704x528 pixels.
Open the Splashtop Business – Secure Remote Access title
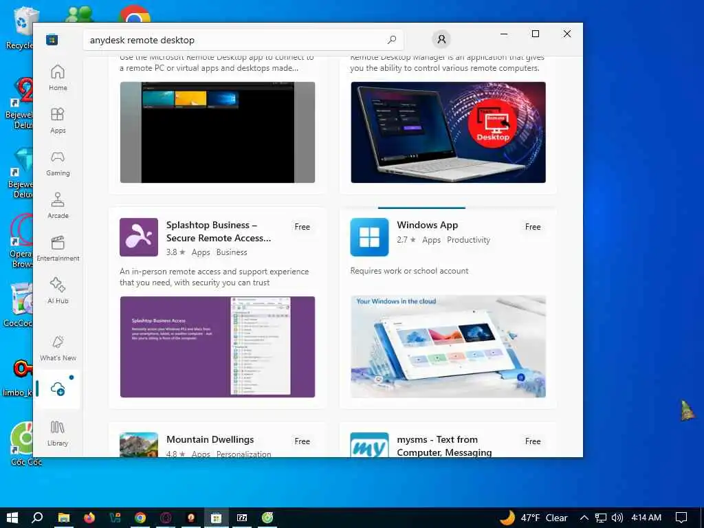(x=219, y=231)
